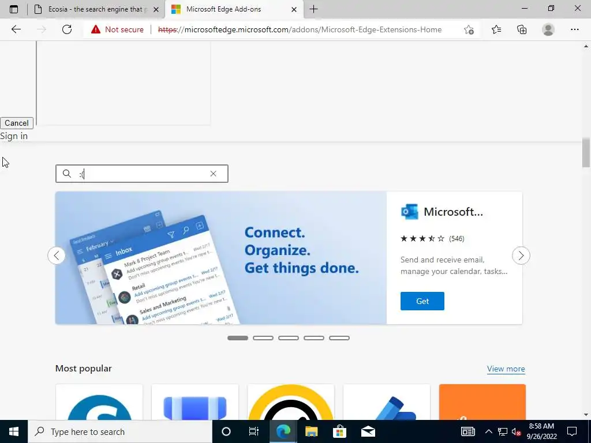The image size is (591, 443).
Task: Switch to the Ecosia search engine tab
Action: (96, 9)
